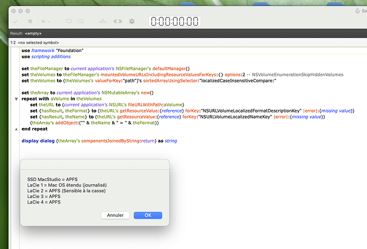This screenshot has height=249, width=367.
Task: Click the 1:2 line position indicator
Action: click(13, 42)
